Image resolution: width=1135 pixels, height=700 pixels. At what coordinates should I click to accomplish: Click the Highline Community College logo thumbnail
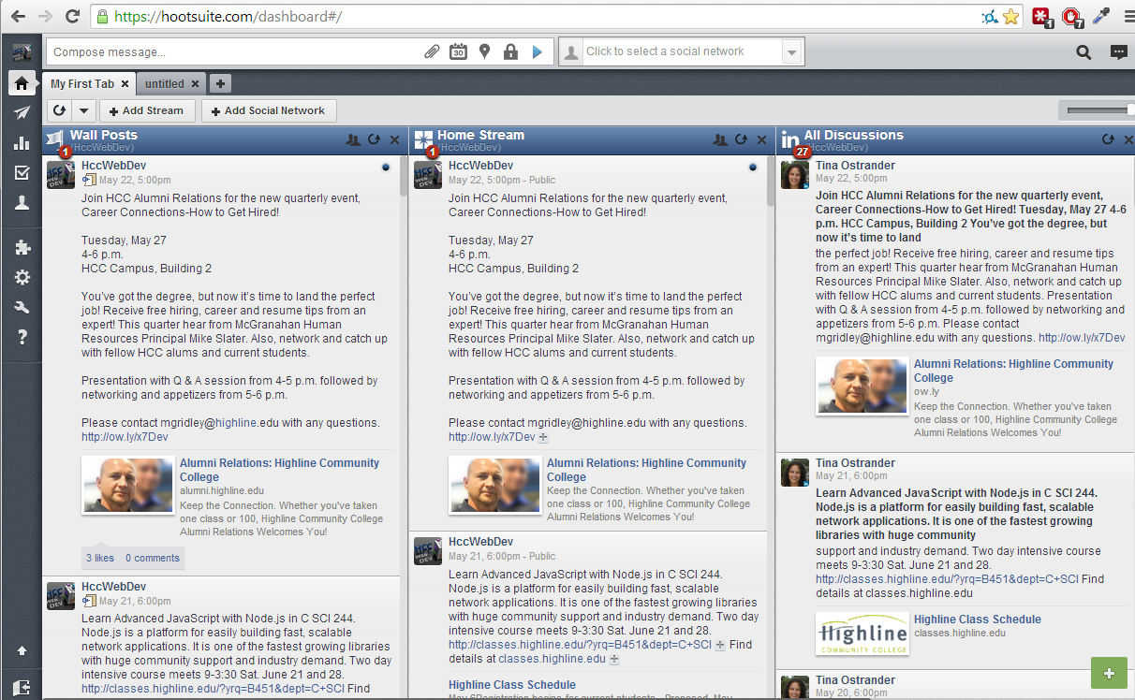point(862,634)
